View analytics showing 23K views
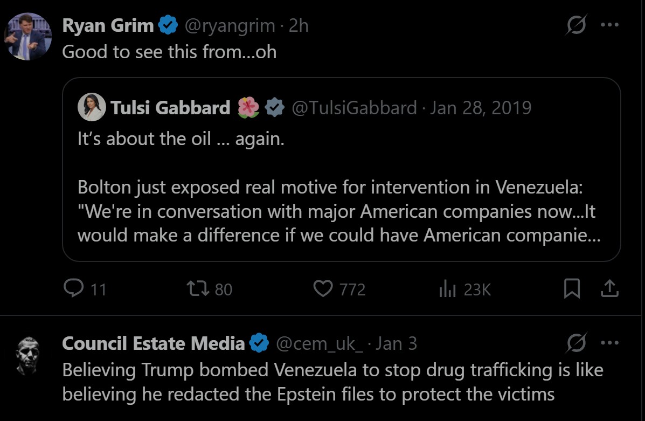 (x=448, y=289)
